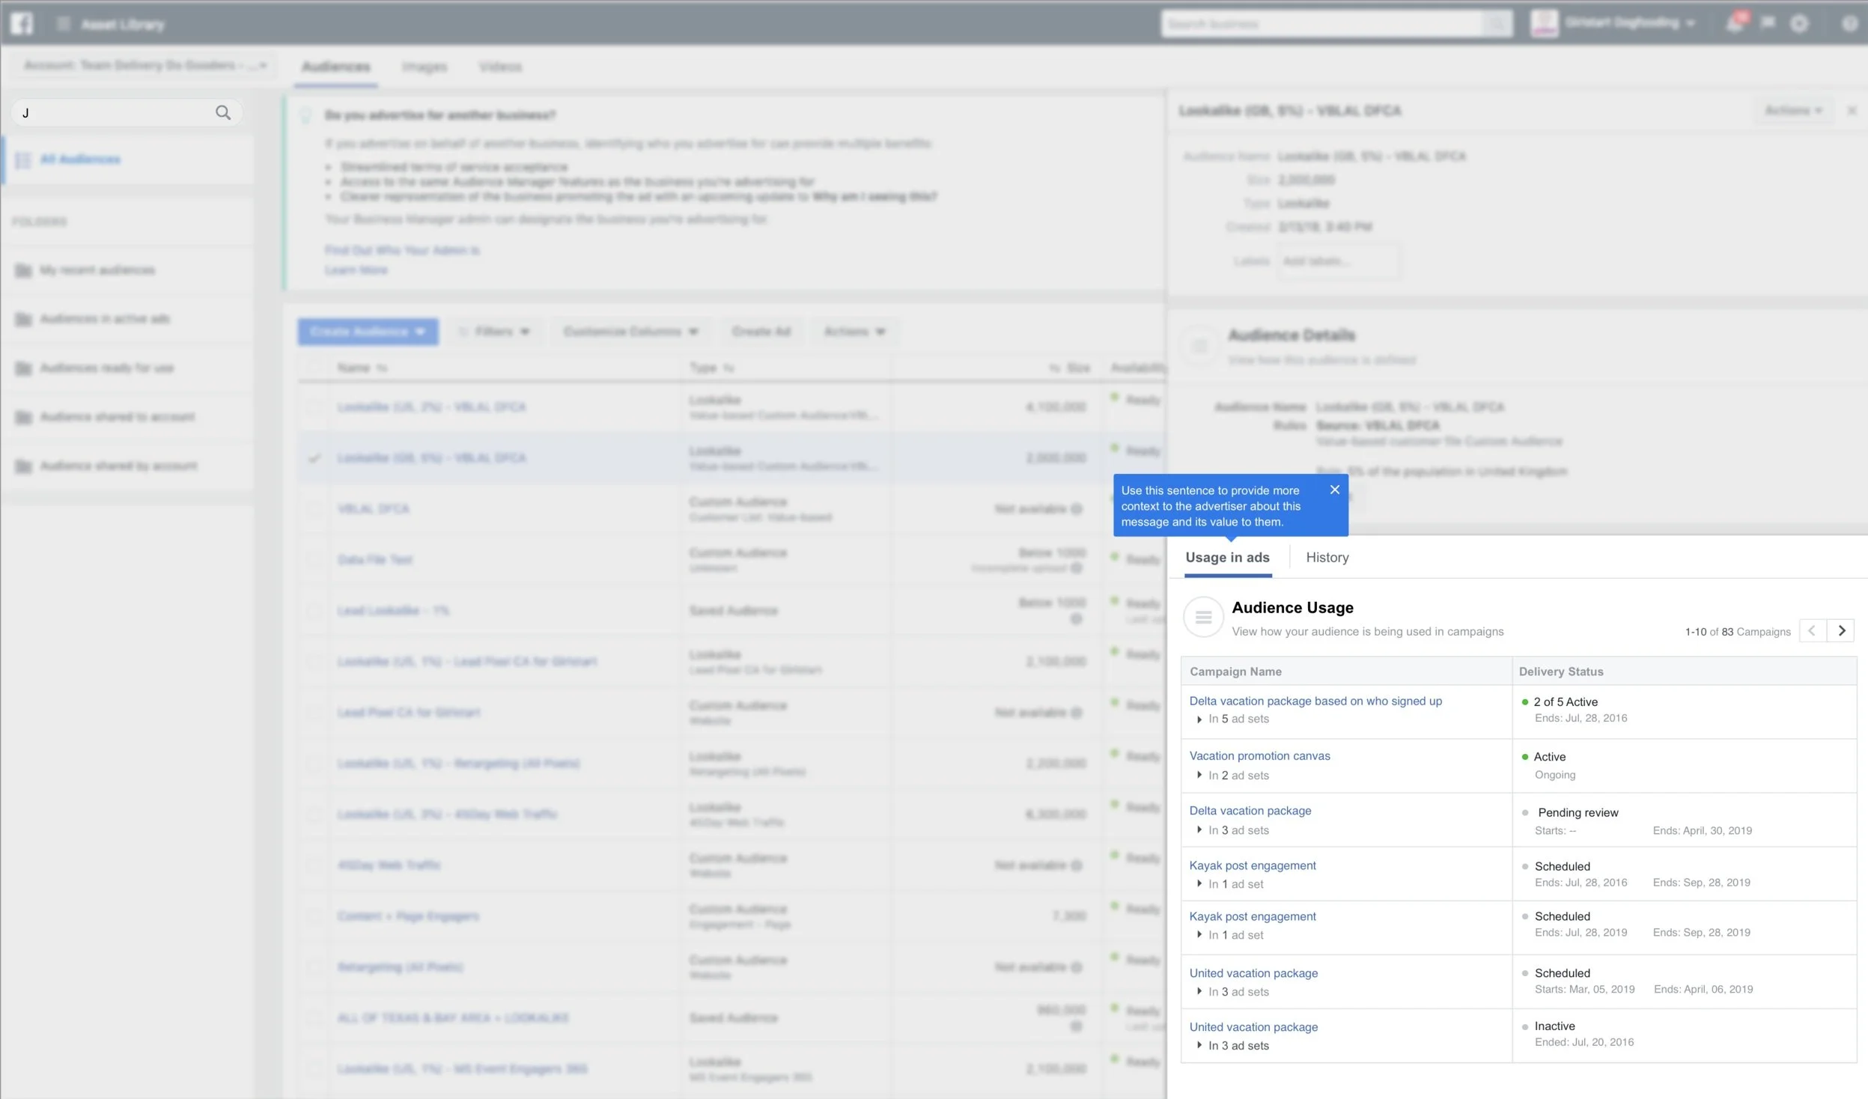Viewport: 1868px width, 1099px height.
Task: Open the Facebook logo home icon
Action: tap(22, 24)
